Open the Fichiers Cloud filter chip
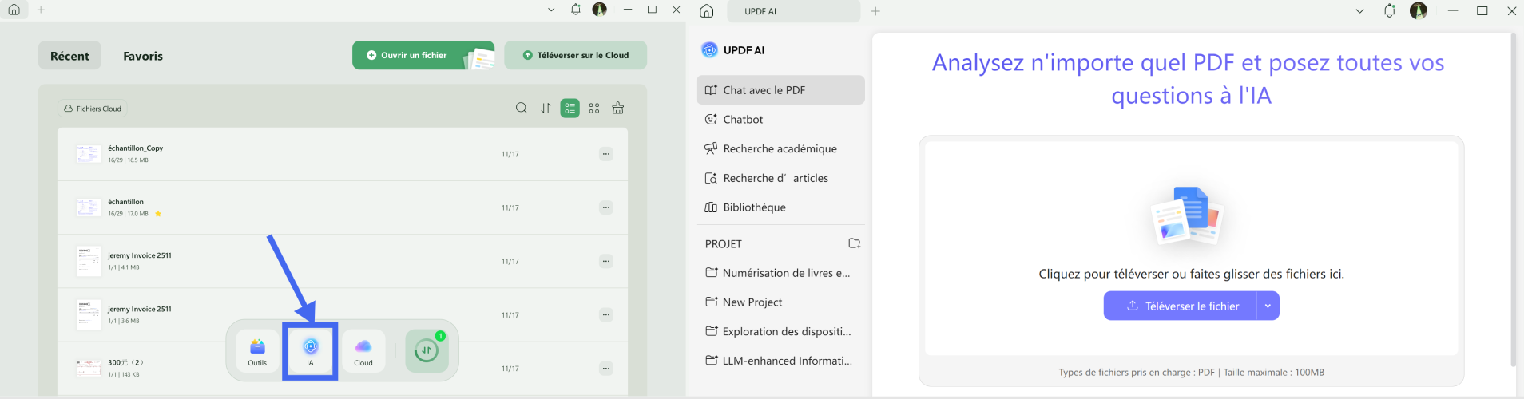1524x399 pixels. coord(93,109)
